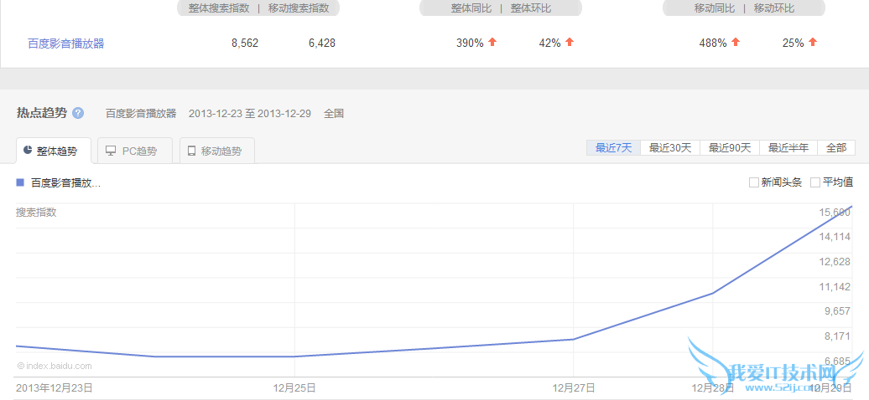Click the 全国 region label

point(334,114)
